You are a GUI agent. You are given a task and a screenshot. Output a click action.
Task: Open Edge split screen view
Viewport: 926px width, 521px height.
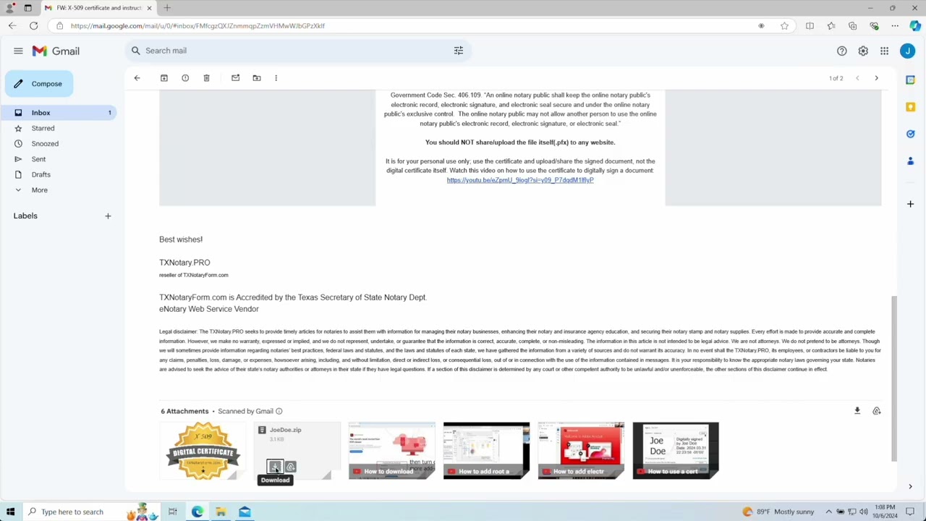810,26
